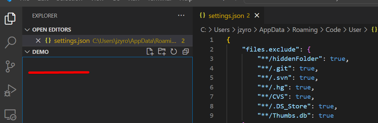
Task: Select settings.json in Open Editors list
Action: tap(107, 41)
